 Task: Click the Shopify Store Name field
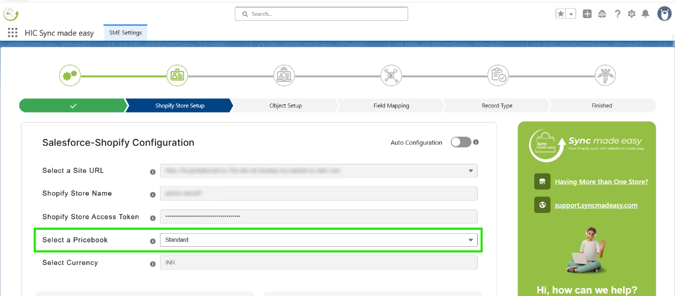pyautogui.click(x=318, y=194)
